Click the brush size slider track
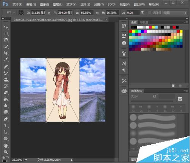 (x=152, y=101)
